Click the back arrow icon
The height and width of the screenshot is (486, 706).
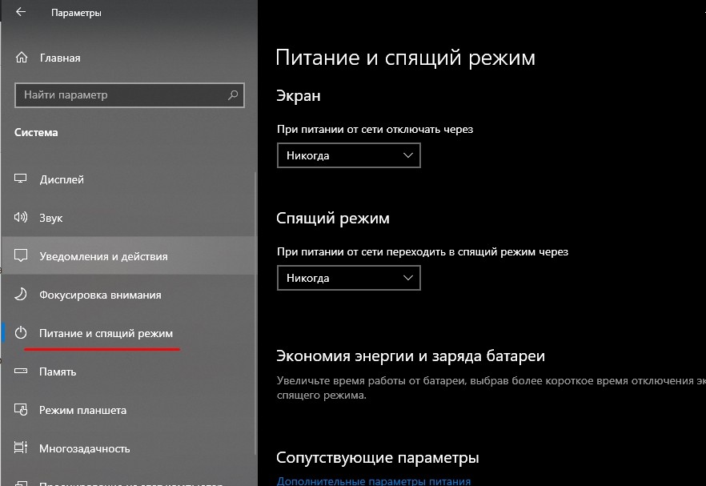click(20, 13)
